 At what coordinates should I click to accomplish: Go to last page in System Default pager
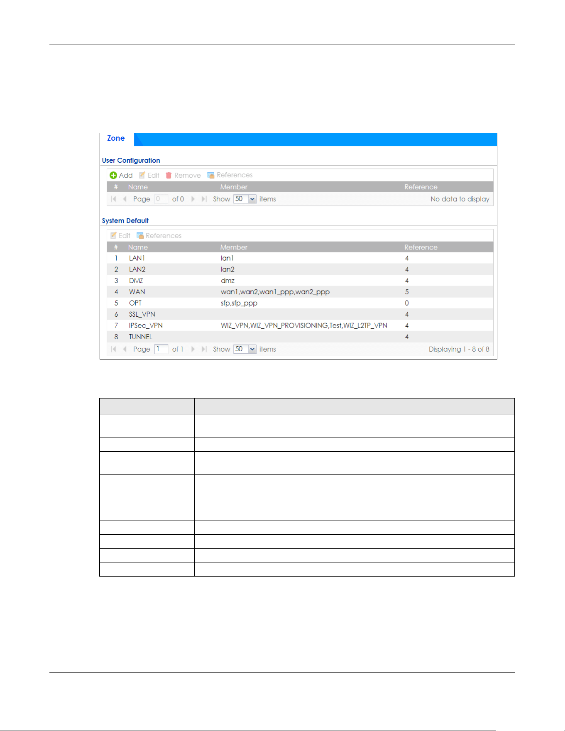tap(204, 349)
